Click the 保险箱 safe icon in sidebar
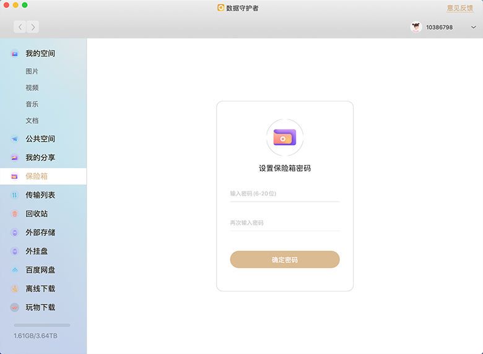Viewport: 483px width, 354px height. pos(14,176)
